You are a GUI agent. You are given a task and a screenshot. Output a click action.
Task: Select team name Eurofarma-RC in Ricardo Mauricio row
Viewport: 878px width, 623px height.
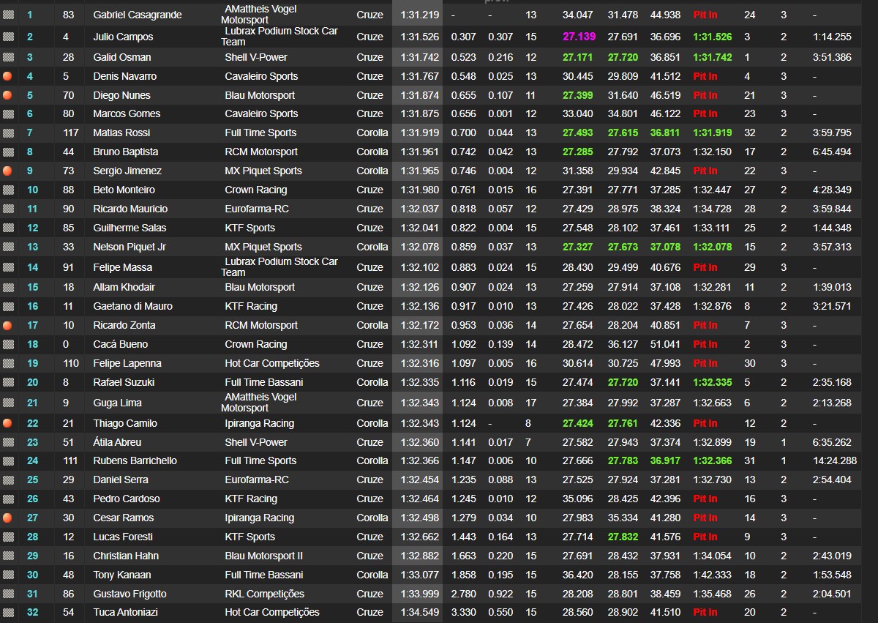pyautogui.click(x=257, y=209)
